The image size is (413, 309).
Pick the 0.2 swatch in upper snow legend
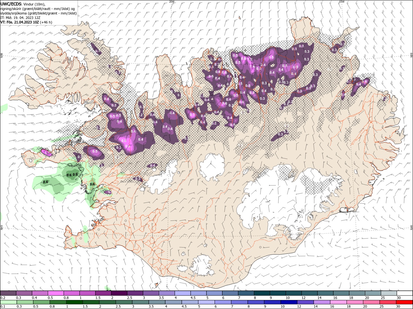pos(8,293)
